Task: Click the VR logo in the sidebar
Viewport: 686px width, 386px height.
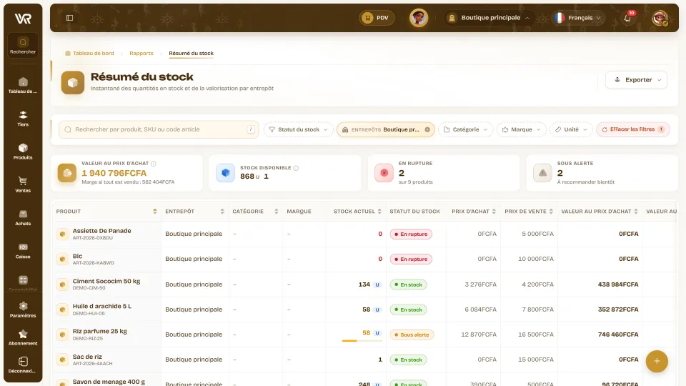Action: click(x=23, y=19)
